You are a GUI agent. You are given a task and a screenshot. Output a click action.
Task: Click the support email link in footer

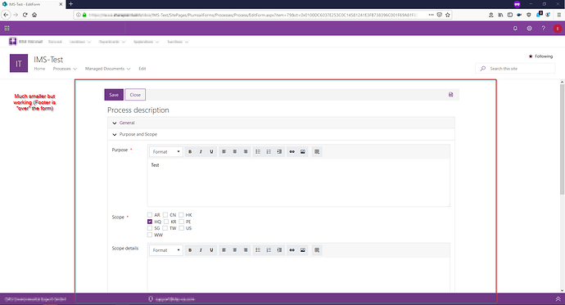tap(175, 299)
